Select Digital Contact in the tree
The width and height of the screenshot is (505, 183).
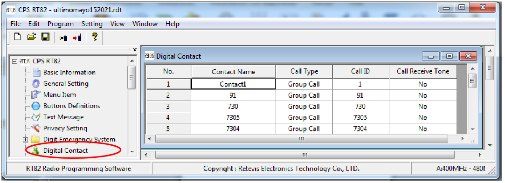click(65, 150)
